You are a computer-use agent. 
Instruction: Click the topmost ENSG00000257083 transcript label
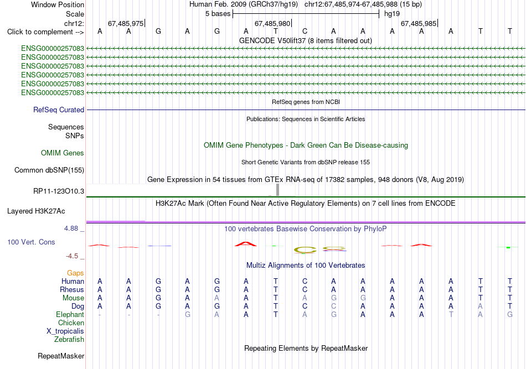point(53,48)
